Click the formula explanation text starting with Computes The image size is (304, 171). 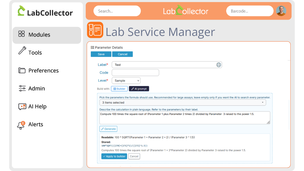173,150
